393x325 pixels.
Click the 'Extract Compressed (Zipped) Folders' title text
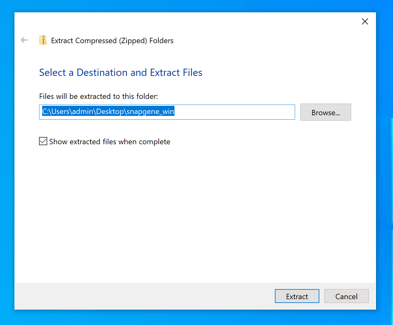point(112,41)
